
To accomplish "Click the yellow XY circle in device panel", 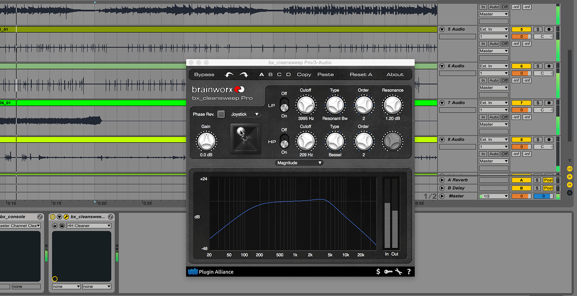I will point(55,279).
